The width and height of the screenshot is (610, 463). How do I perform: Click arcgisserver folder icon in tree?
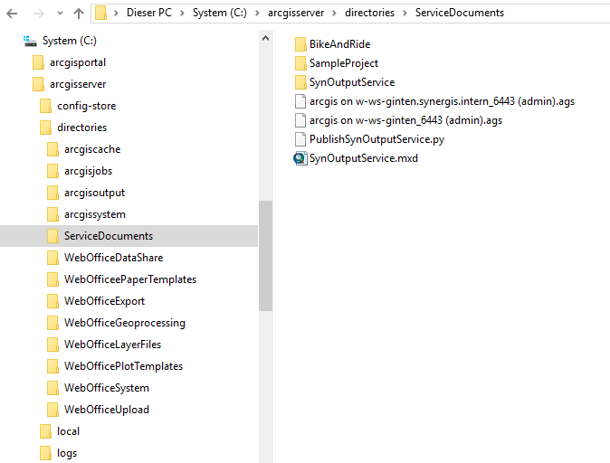[39, 84]
